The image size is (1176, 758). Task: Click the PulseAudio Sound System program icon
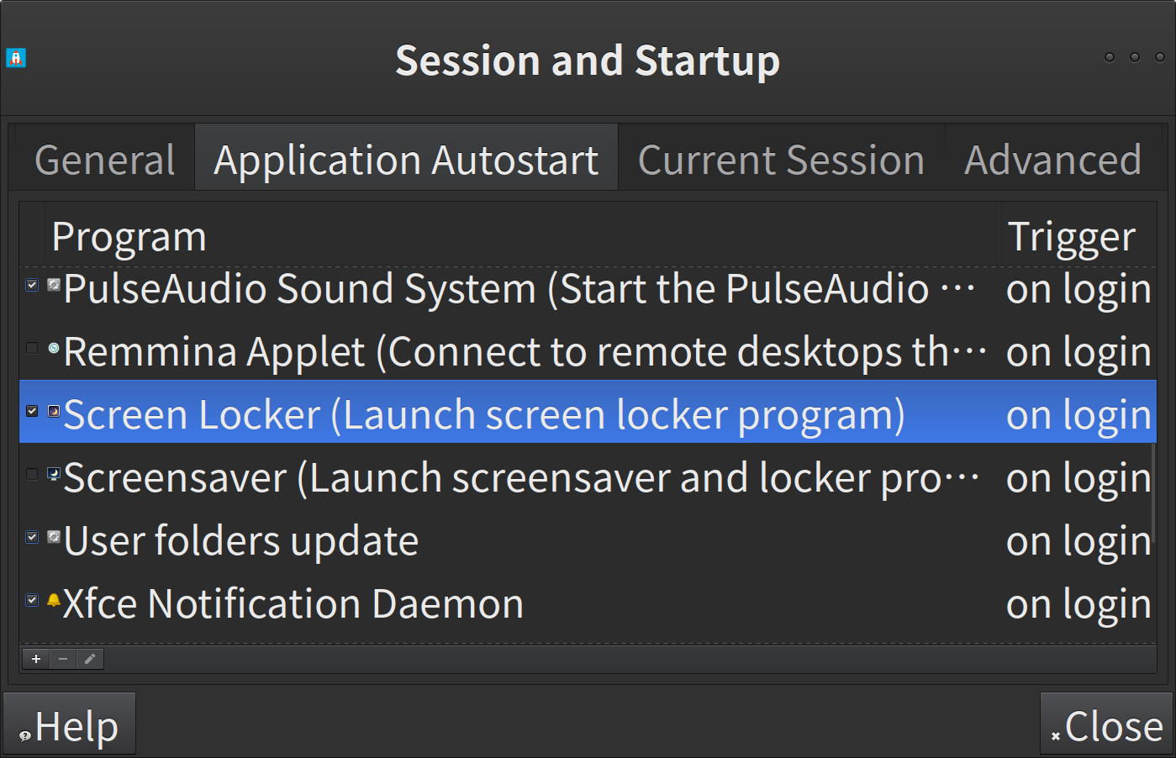coord(53,286)
